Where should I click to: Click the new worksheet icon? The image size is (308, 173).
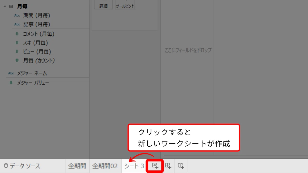point(155,166)
